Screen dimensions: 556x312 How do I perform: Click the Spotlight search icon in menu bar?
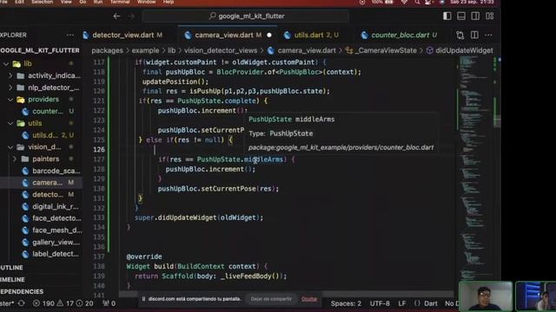417,2
